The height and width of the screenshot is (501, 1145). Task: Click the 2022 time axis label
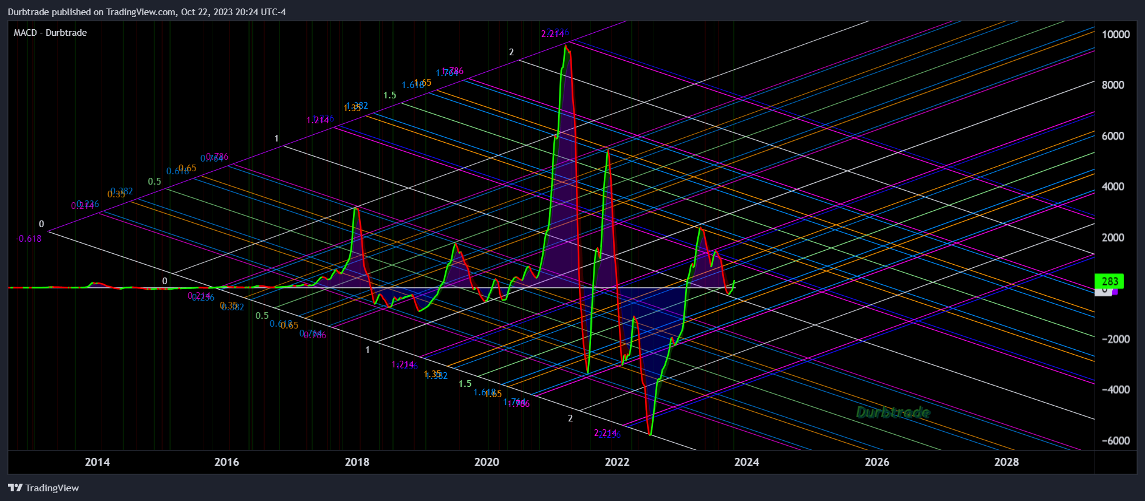pos(617,462)
